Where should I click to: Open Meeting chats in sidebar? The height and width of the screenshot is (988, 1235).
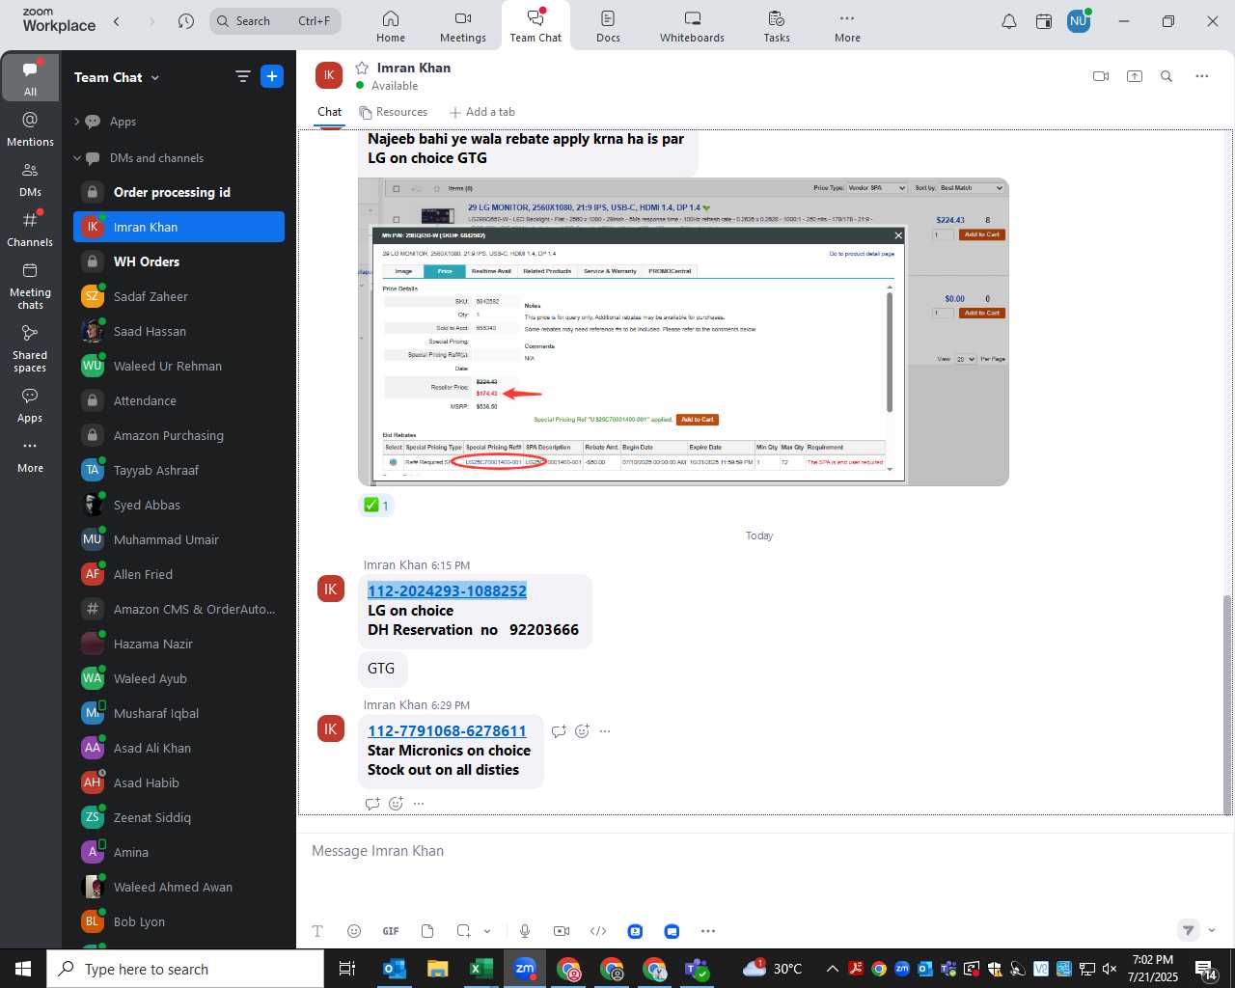tap(30, 285)
